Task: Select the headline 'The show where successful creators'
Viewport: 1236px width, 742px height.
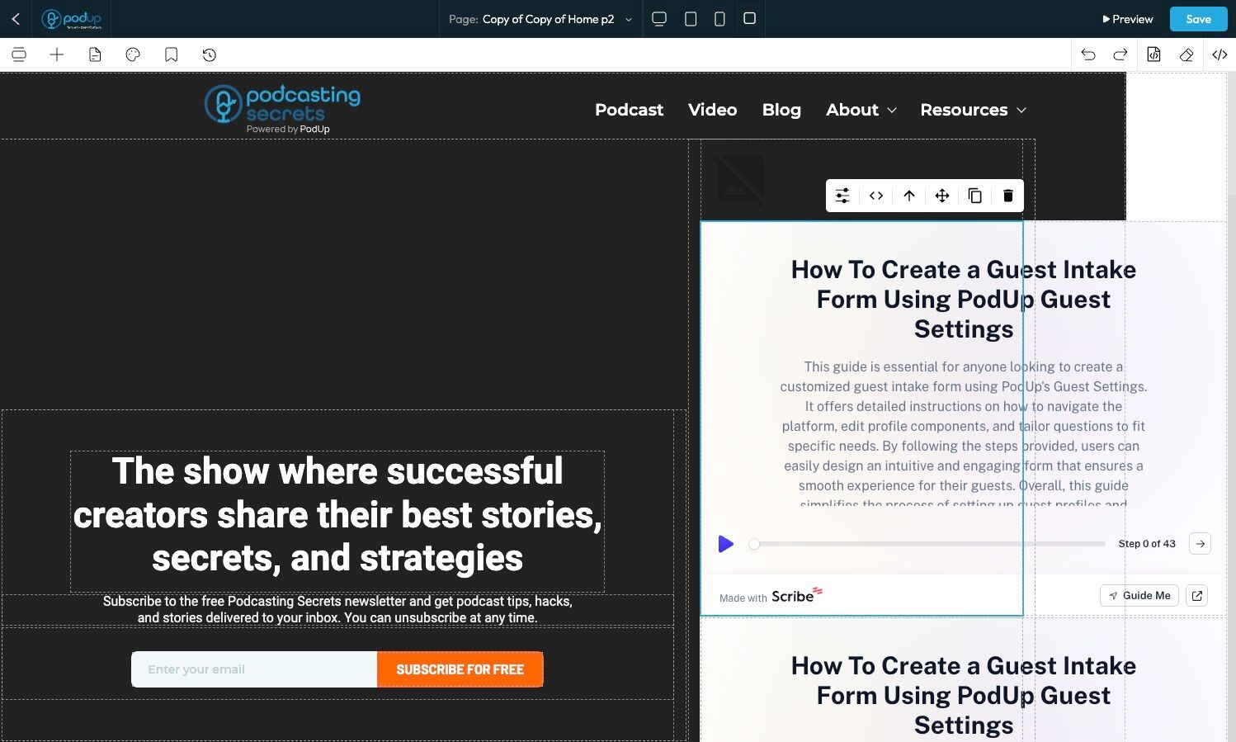Action: point(337,515)
